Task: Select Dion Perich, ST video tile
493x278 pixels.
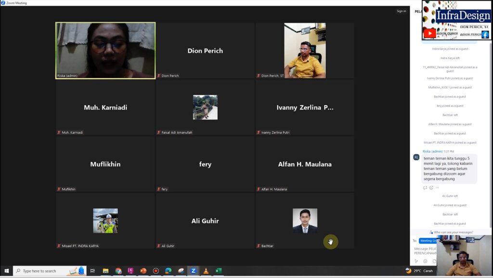Action: [x=305, y=50]
